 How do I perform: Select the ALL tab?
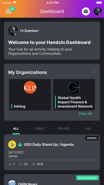pos(16,129)
